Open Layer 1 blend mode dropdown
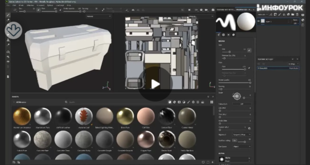310x165 pixels. pos(296,20)
